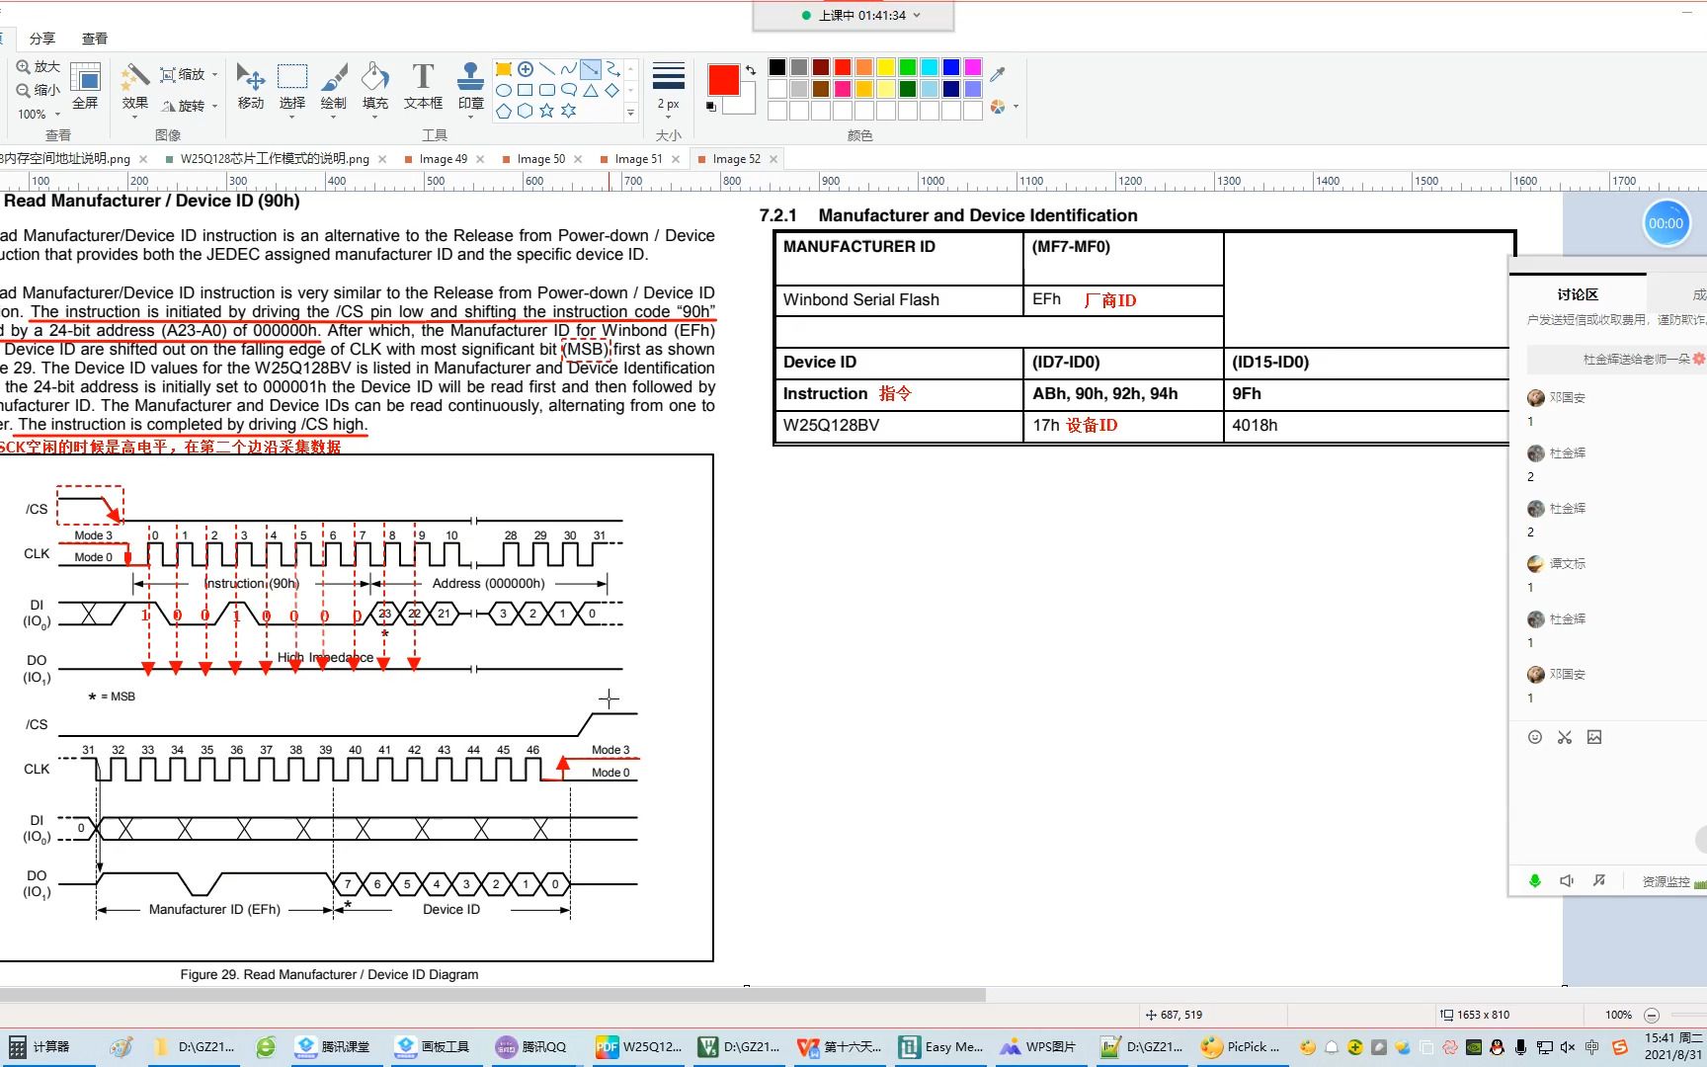This screenshot has width=1707, height=1067.
Task: Open the Effects (效果) dropdown arrow
Action: [135, 117]
